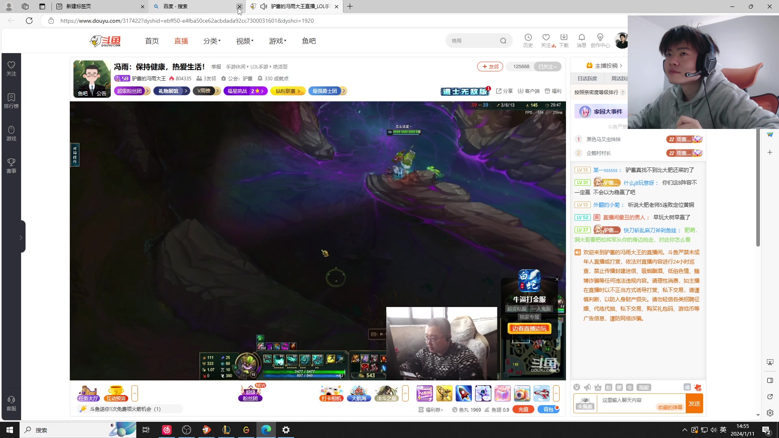Image resolution: width=779 pixels, height=438 pixels.
Task: Toggle the 滤 chat filter button
Action: point(687,387)
